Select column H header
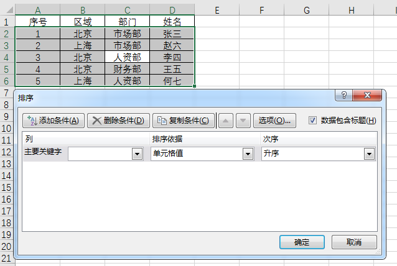 point(352,10)
